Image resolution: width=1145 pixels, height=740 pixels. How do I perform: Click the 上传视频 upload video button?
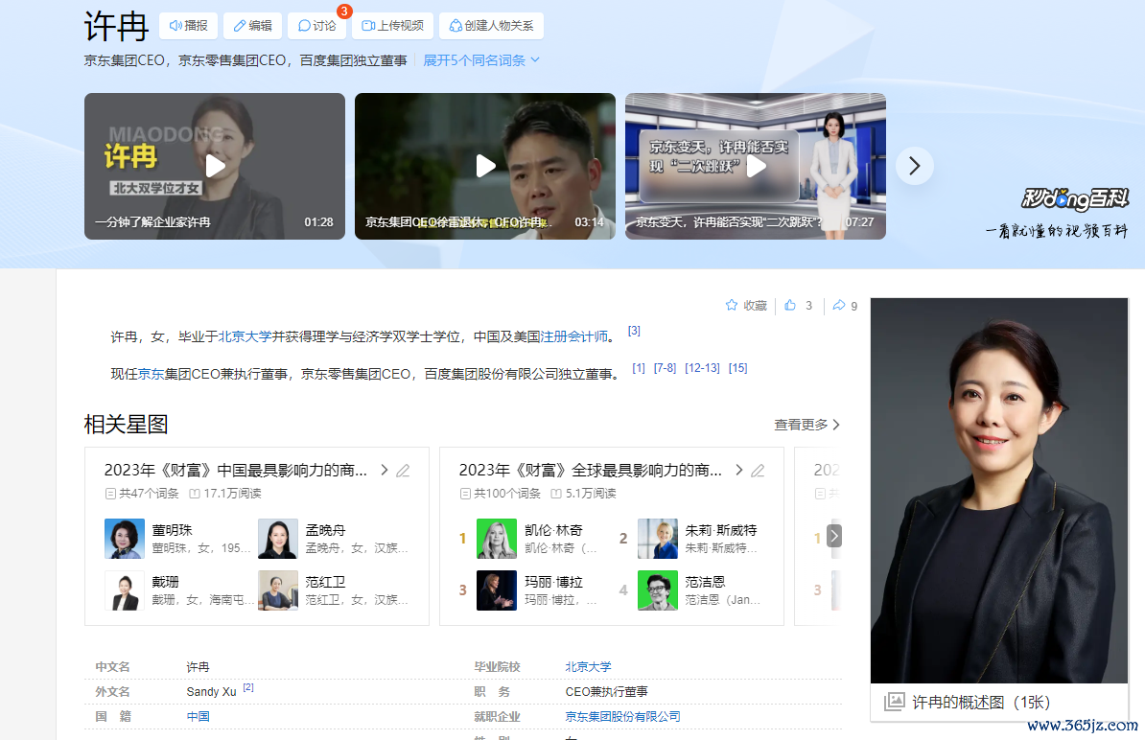pyautogui.click(x=393, y=26)
